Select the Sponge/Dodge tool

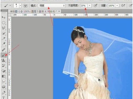[x=3, y=87]
